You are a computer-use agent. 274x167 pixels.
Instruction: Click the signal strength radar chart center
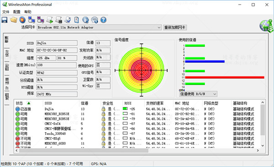point(142,70)
